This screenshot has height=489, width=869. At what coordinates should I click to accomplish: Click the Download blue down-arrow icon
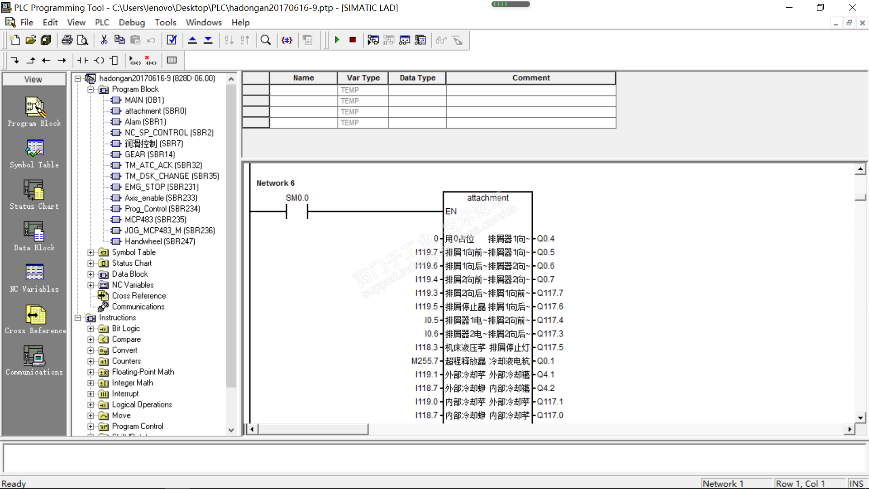coord(208,40)
